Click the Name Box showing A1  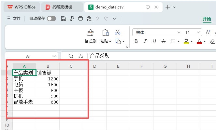click(x=28, y=56)
